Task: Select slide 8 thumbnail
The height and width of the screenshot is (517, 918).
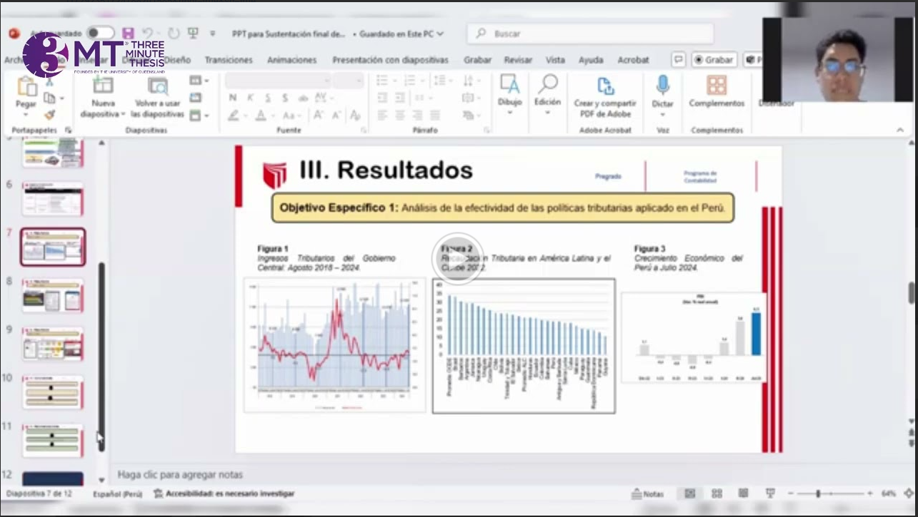Action: click(53, 295)
